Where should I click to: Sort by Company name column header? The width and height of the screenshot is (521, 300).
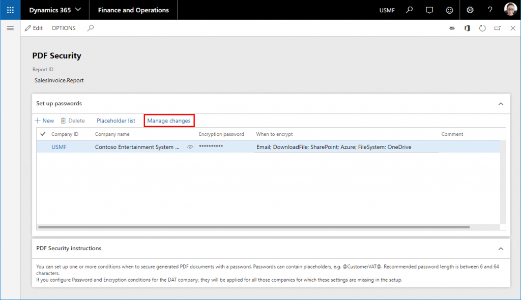coord(112,134)
